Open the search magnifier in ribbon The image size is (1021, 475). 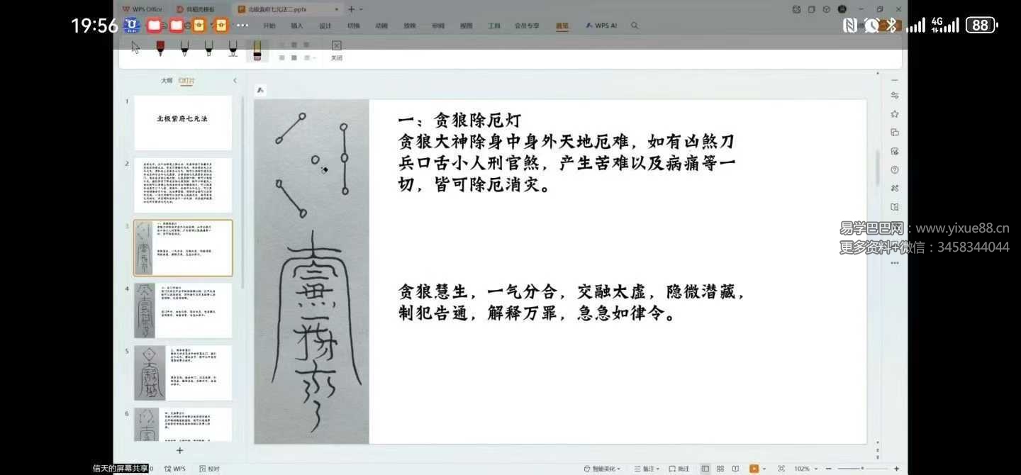[x=635, y=26]
